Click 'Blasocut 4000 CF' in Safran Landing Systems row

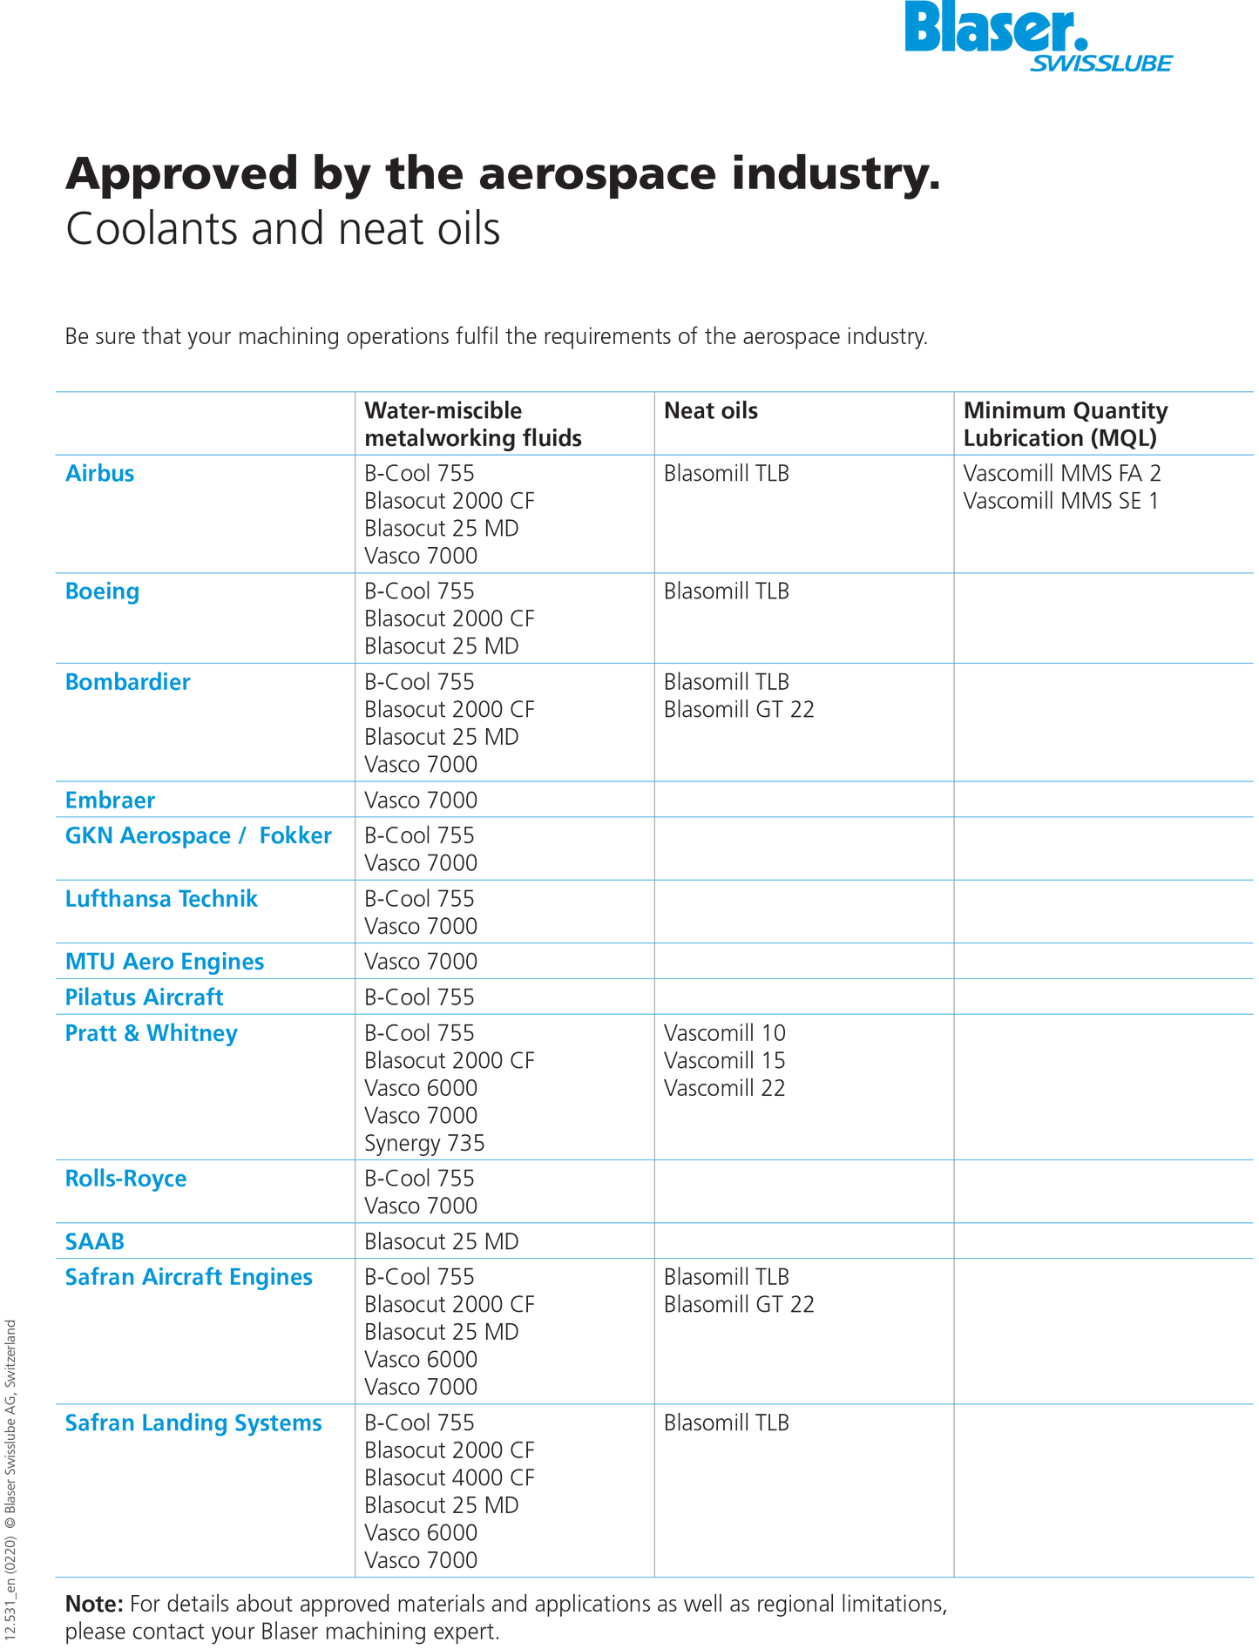449,1478
